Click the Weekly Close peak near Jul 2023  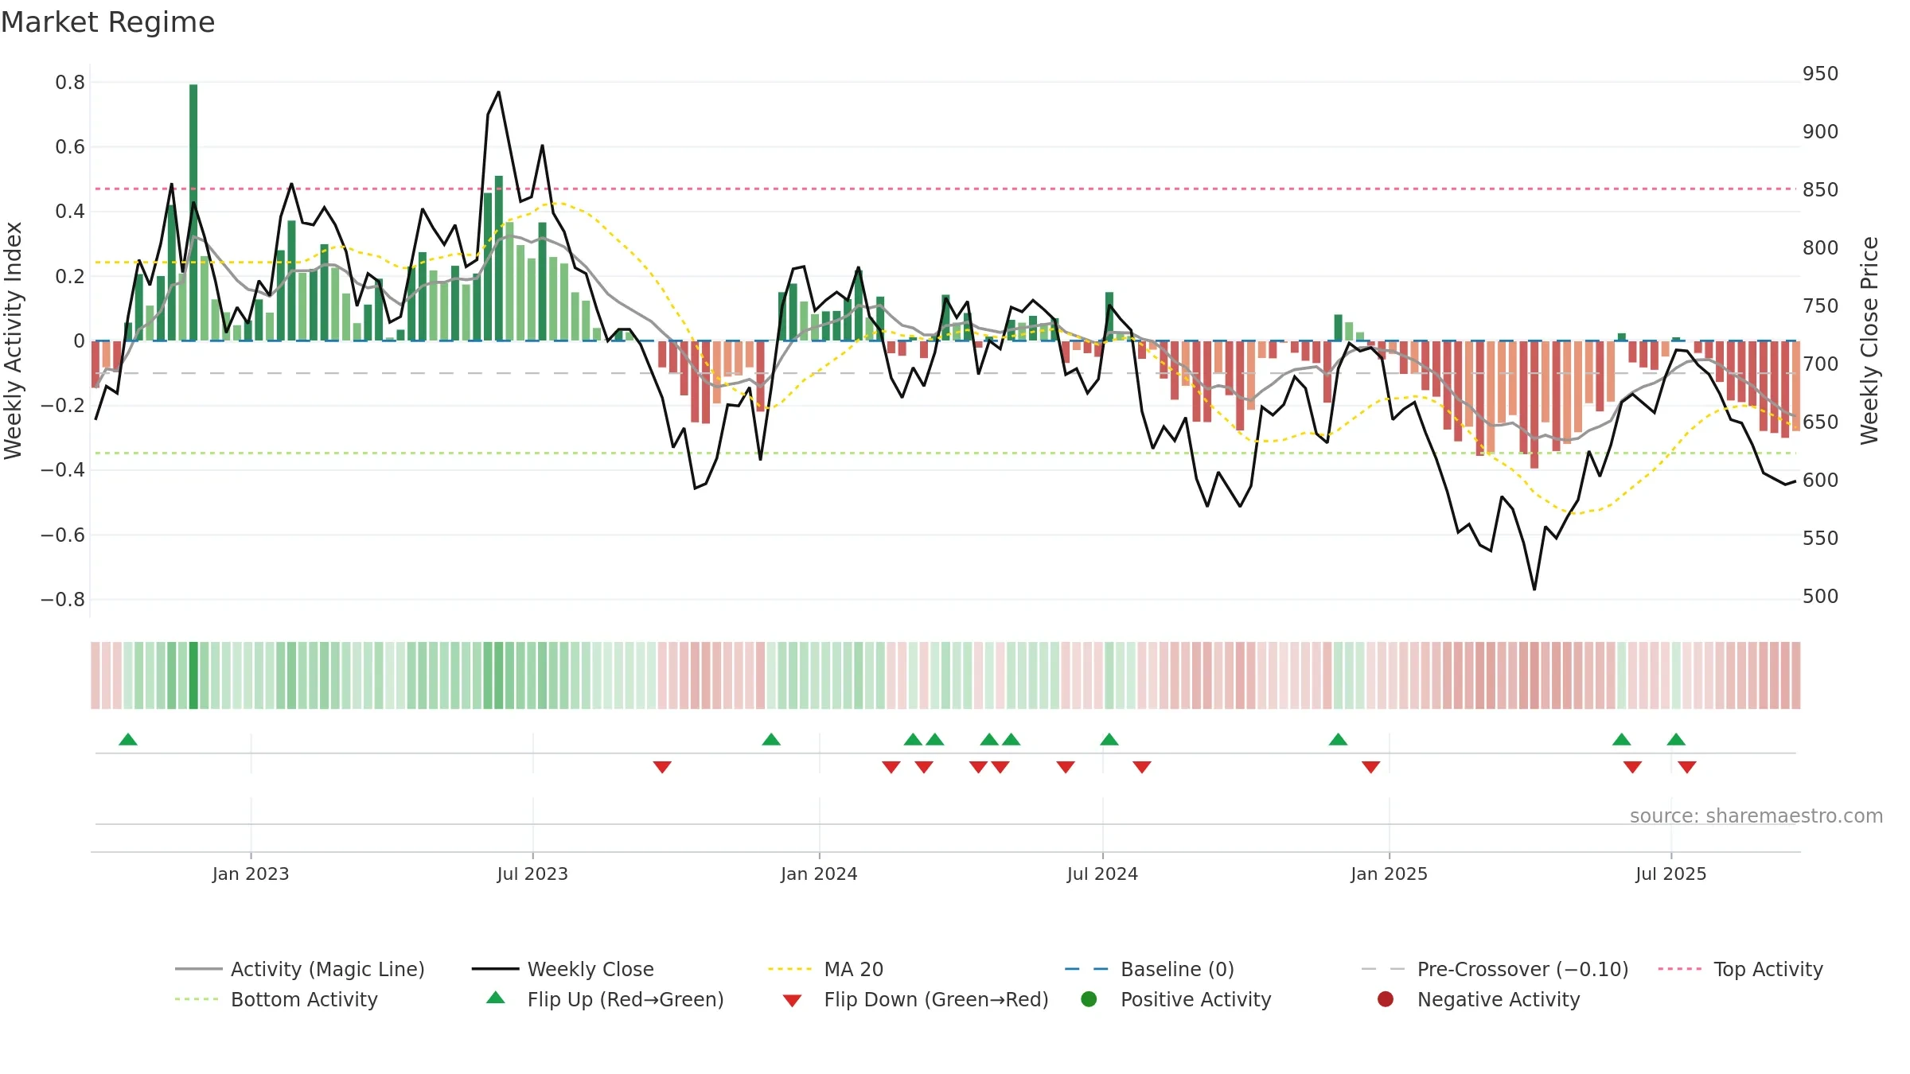point(499,92)
